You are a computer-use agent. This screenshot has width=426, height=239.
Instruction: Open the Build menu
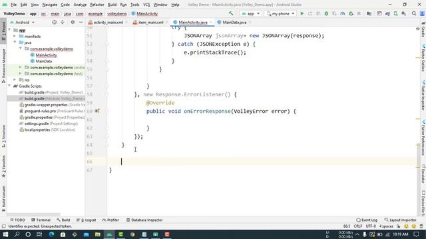coord(112,5)
